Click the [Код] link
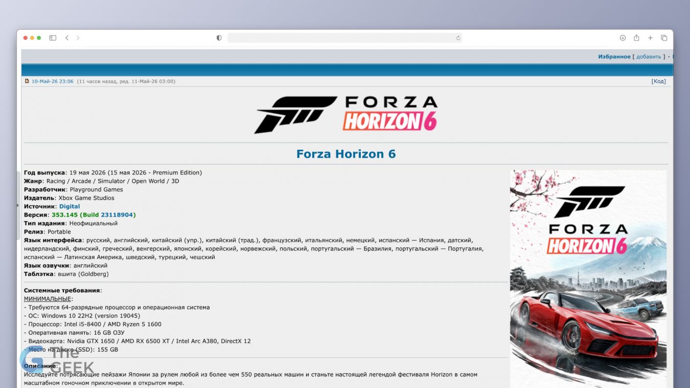The width and height of the screenshot is (690, 388). [658, 81]
